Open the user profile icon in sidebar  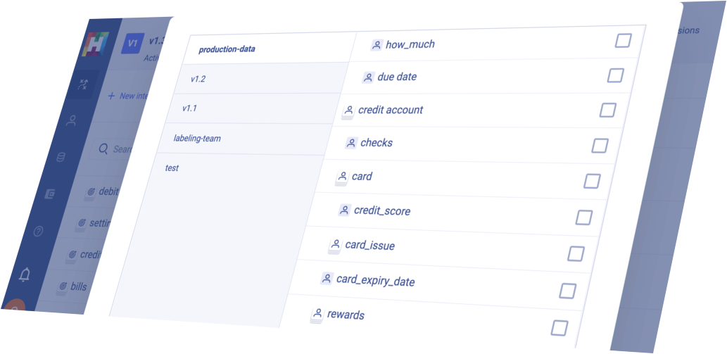pos(71,121)
